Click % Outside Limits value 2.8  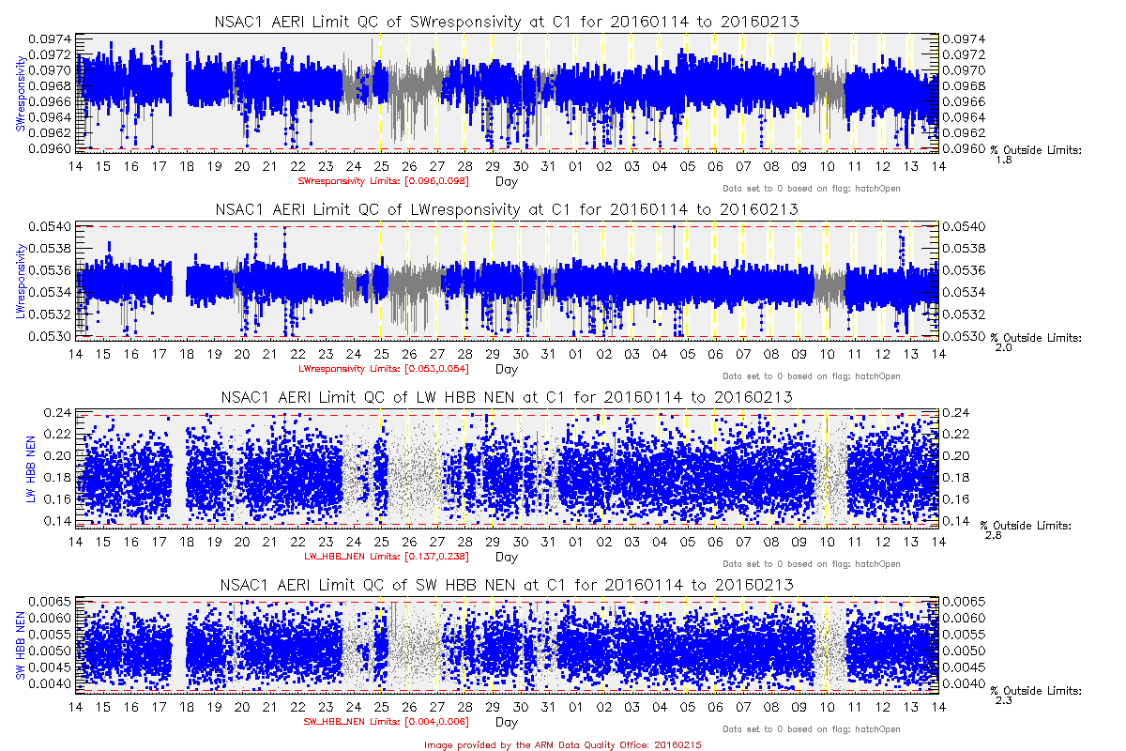pos(993,535)
